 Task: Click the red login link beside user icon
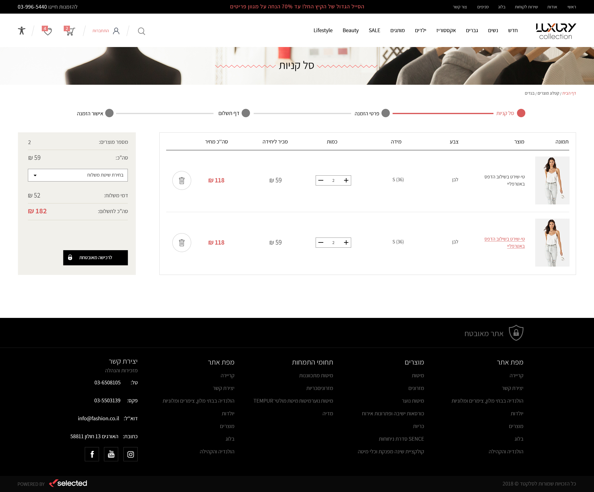[101, 31]
